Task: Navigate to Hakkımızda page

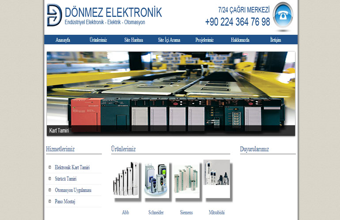Action: click(240, 40)
